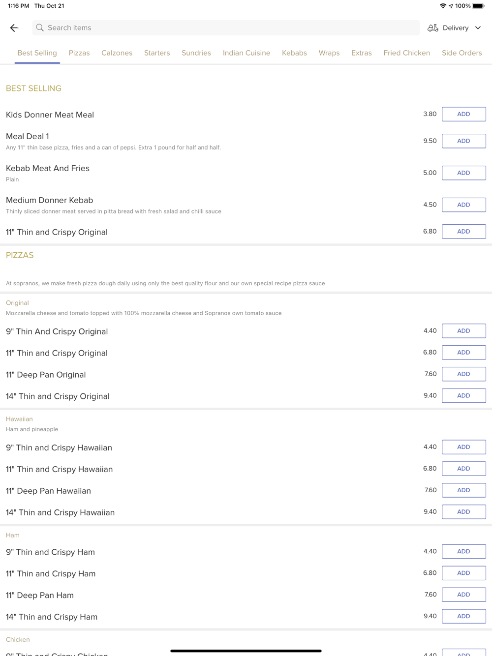Add Kids Donner Meat Meal
492x656 pixels.
coord(463,114)
